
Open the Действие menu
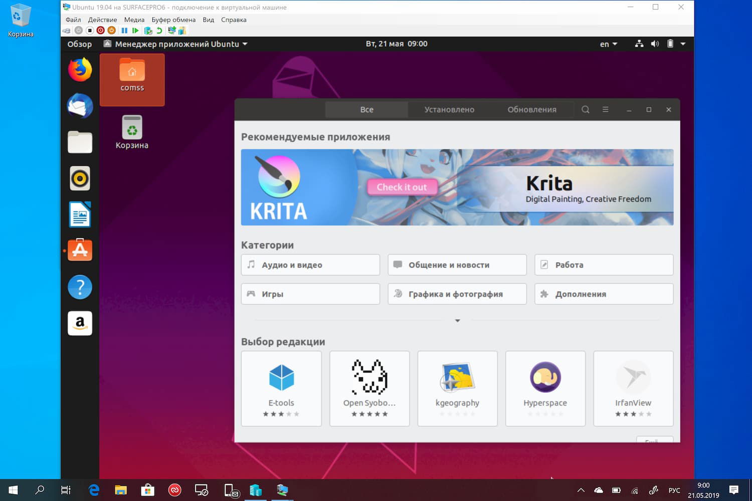(102, 20)
